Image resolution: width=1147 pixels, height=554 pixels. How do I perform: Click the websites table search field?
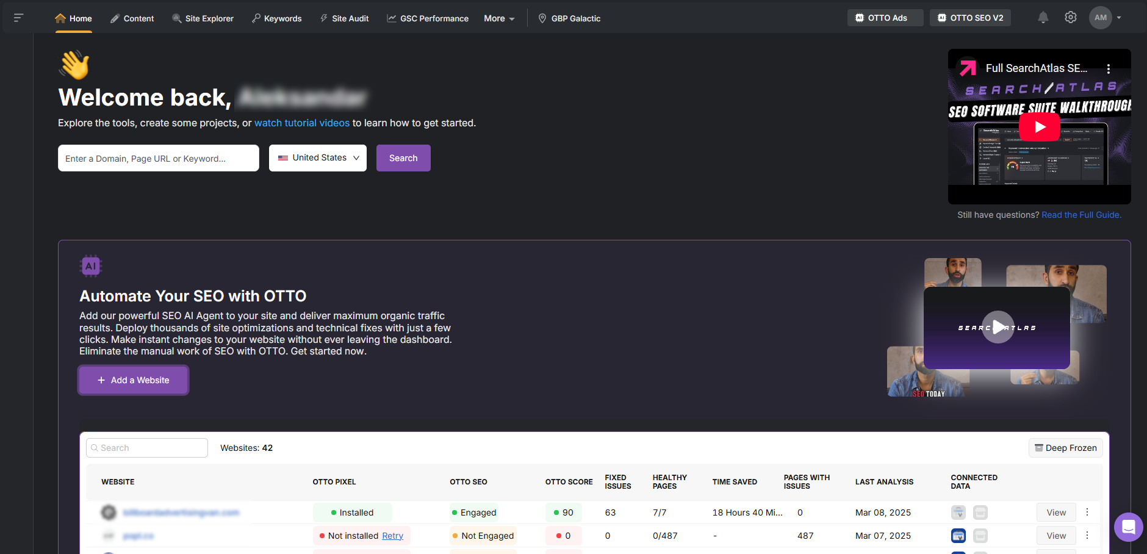(146, 447)
